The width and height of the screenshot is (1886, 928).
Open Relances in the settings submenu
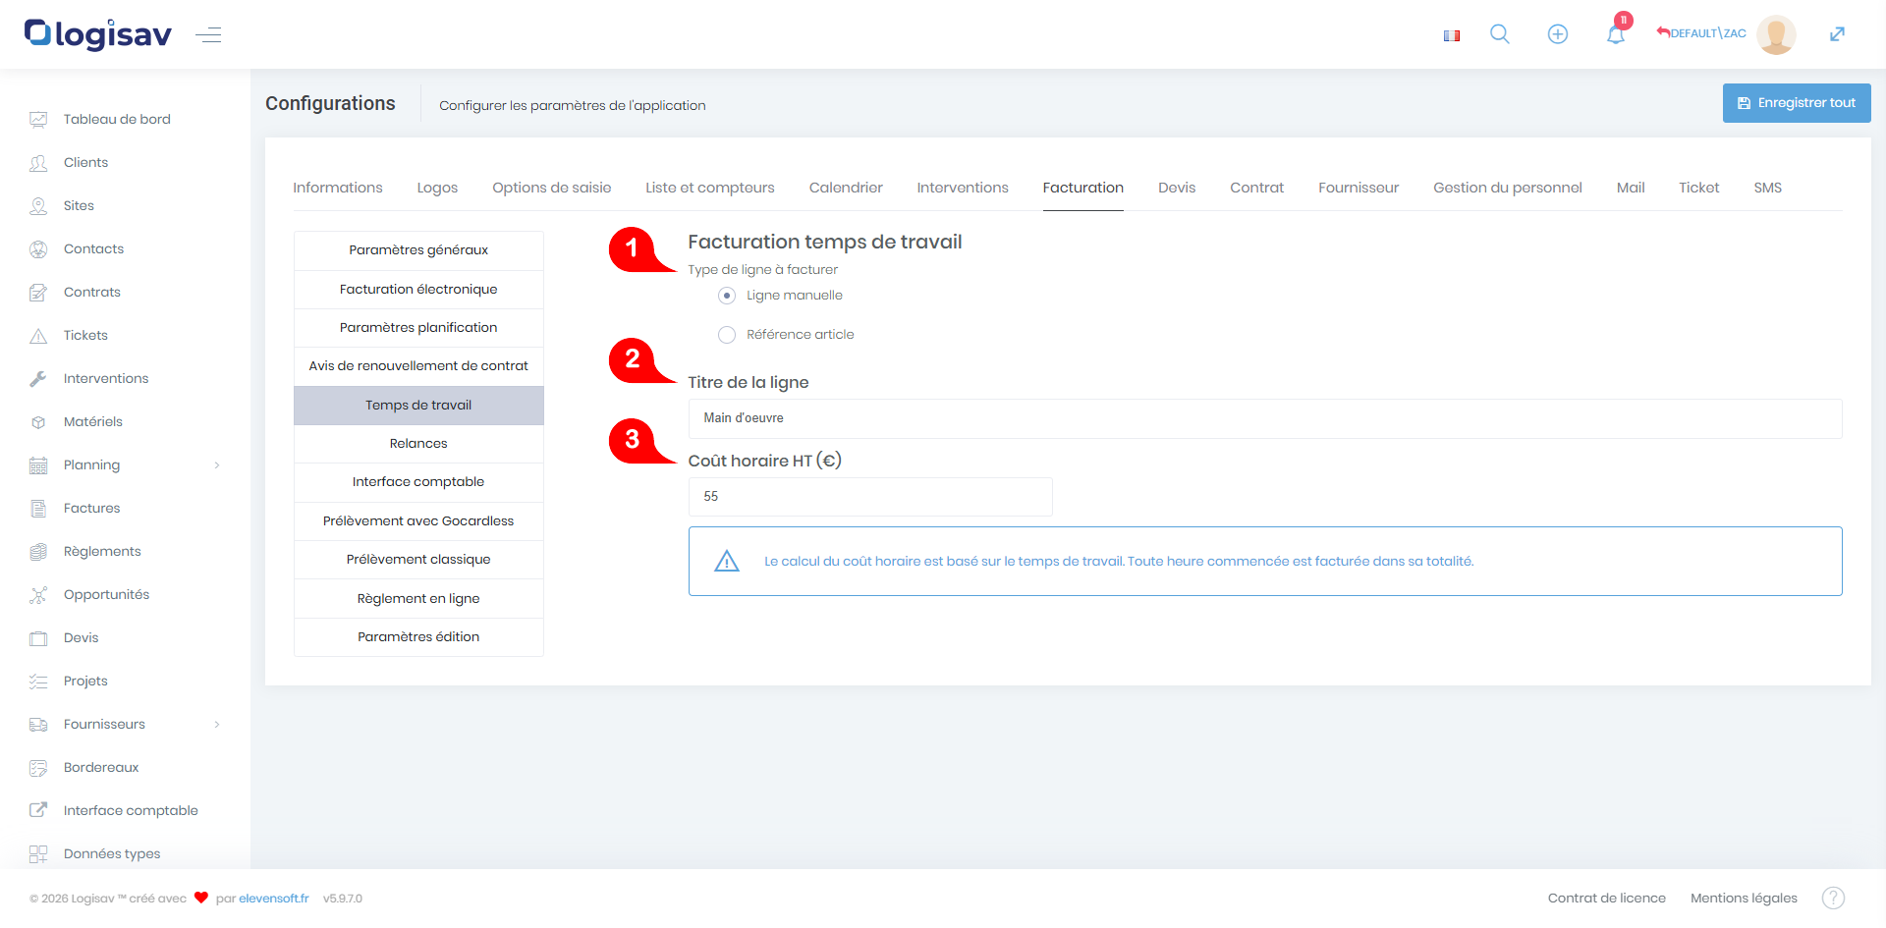pos(418,444)
